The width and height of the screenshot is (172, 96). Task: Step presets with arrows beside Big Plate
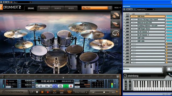click(x=110, y=8)
